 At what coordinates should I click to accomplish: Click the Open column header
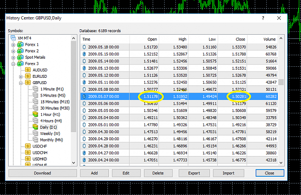coord(144,39)
